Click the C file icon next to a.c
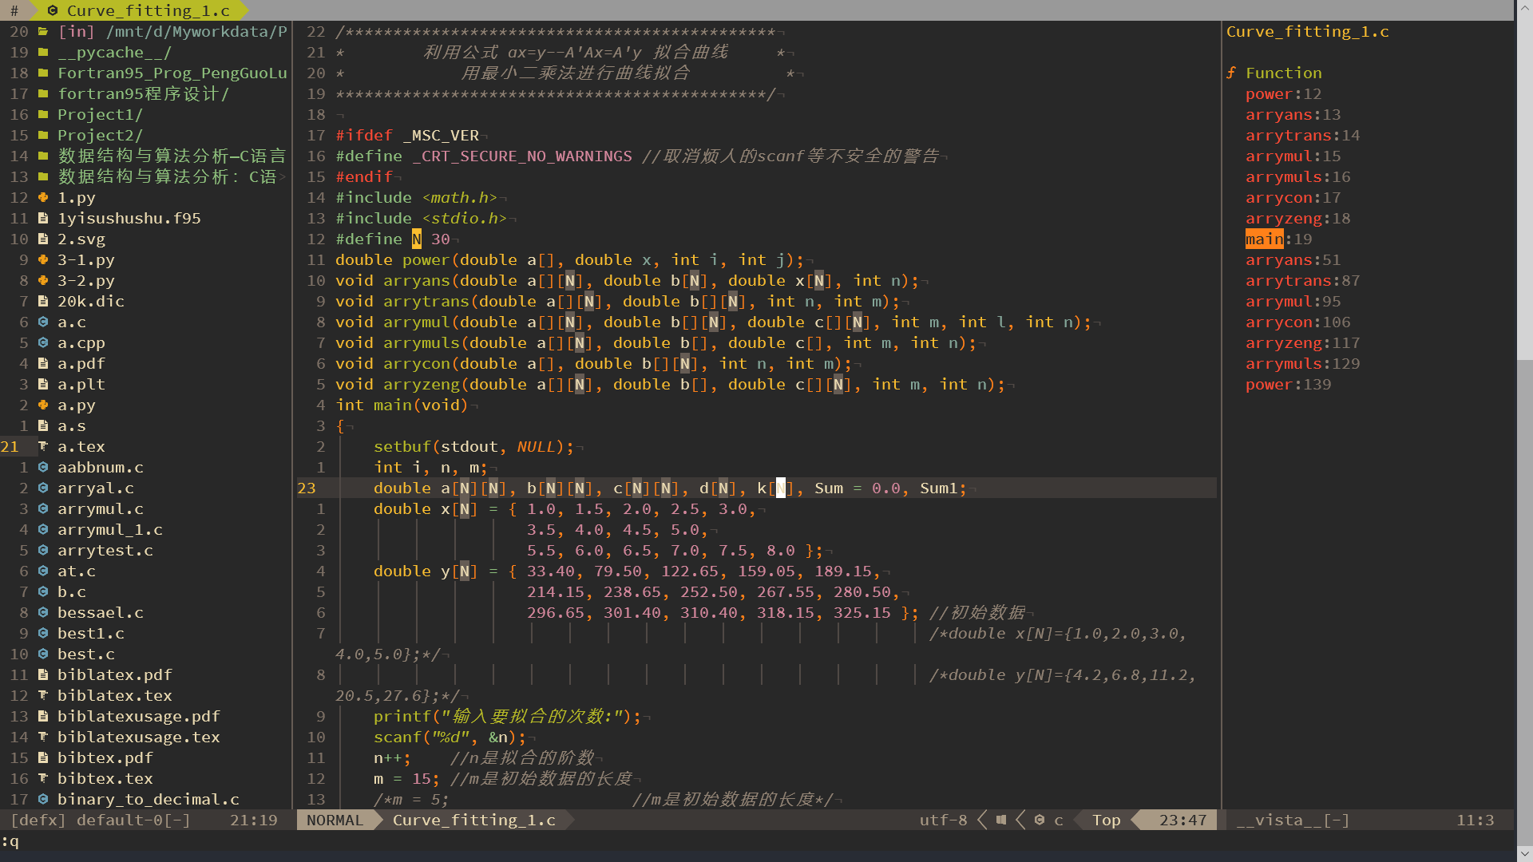This screenshot has height=862, width=1533. pyautogui.click(x=43, y=322)
